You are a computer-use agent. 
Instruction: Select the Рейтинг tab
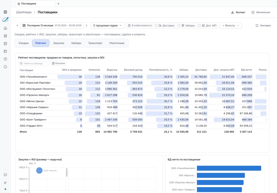(x=41, y=43)
